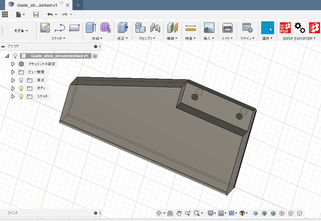The width and height of the screenshot is (321, 221).
Task: Select the Guide_stick_streetmini4wd v1 root item
Action: (x=59, y=56)
